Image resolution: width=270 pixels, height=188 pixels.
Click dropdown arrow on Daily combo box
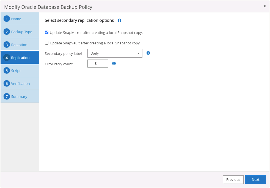coord(138,53)
